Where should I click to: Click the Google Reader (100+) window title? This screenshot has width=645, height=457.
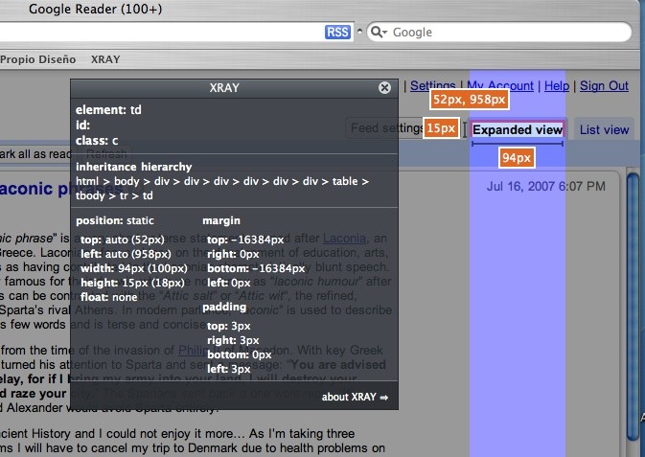(96, 9)
